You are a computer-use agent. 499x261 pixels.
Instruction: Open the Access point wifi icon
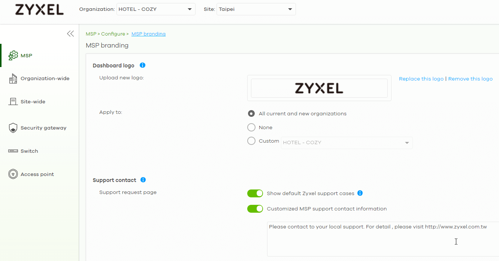13,174
